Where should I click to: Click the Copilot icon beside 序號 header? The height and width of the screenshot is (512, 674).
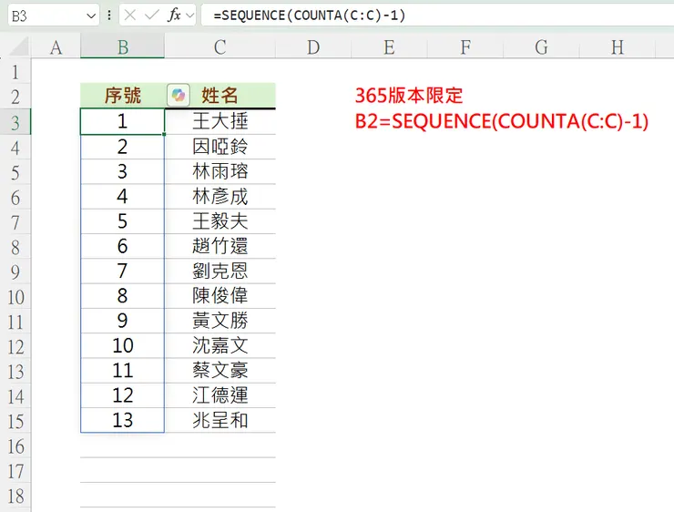pyautogui.click(x=178, y=95)
